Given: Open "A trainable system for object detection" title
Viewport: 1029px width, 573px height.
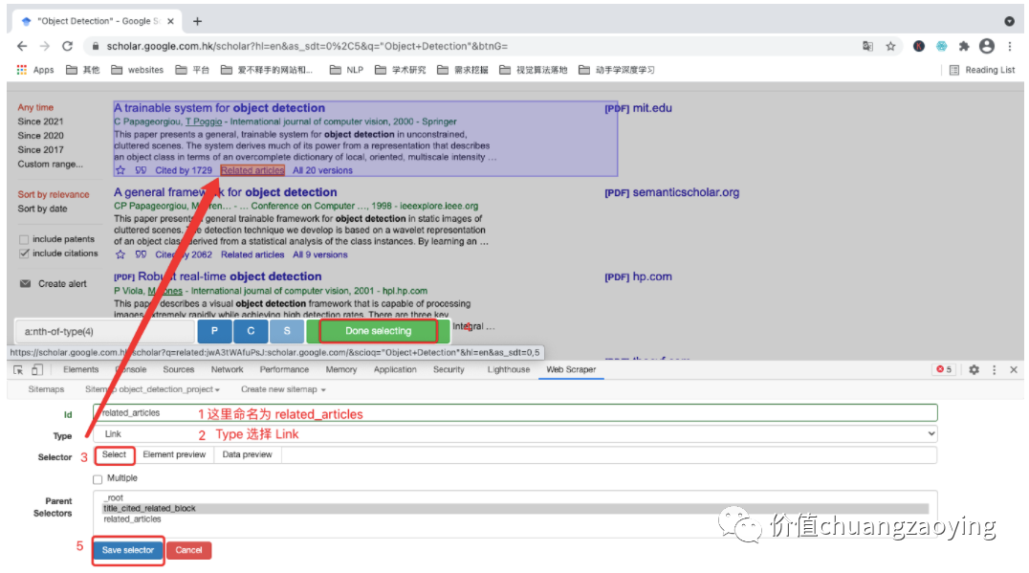Looking at the screenshot, I should pos(219,108).
